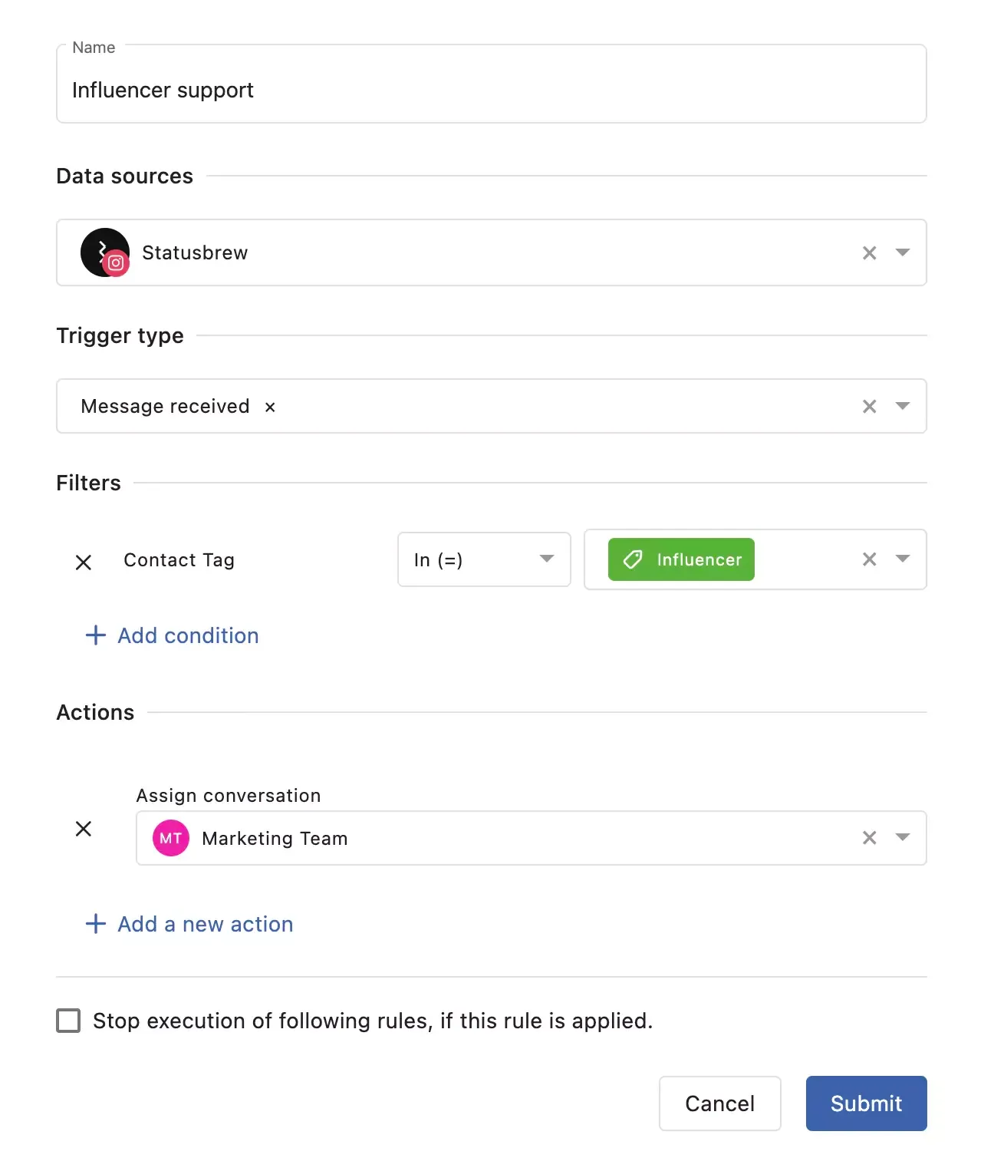Open the In (=) operator dropdown
The image size is (994, 1171).
(x=484, y=559)
